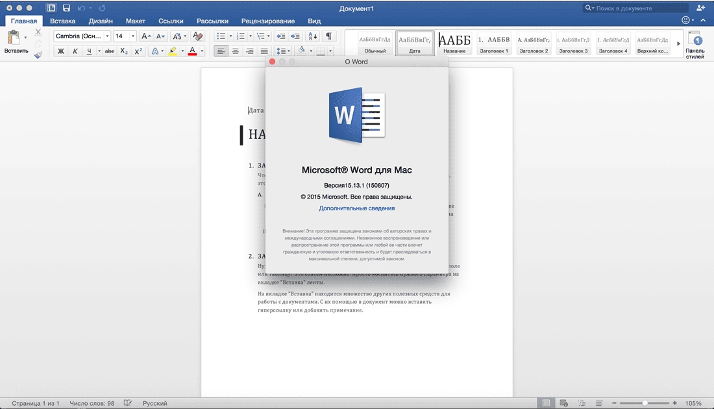Increase font size with the large A icon
This screenshot has height=409, width=714.
coord(145,36)
